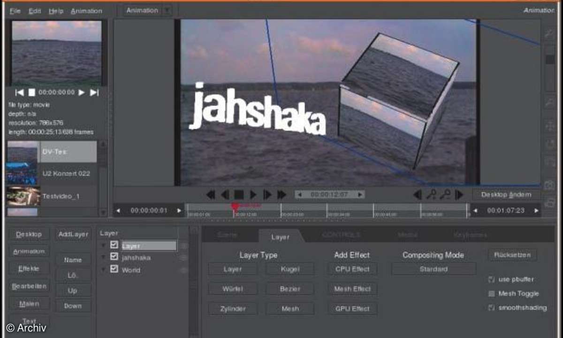563x338 pixels.
Task: Click the camera snapshot icon
Action: pyautogui.click(x=549, y=185)
